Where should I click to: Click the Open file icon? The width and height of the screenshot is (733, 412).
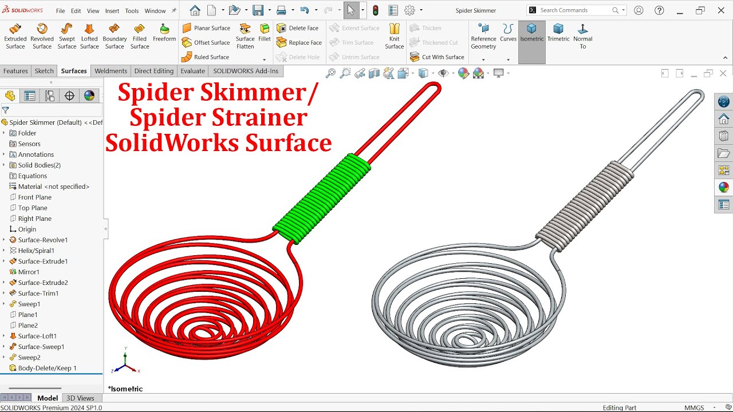tap(234, 10)
